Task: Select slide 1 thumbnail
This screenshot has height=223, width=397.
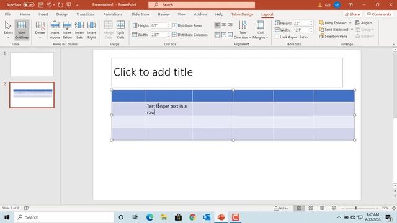Action: pos(32,64)
